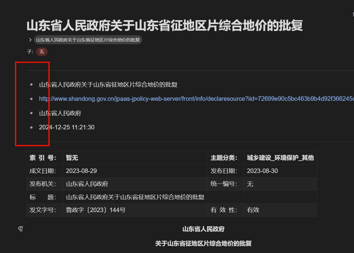Click the 无 child tag badge
This screenshot has width=354, height=253.
[42, 52]
